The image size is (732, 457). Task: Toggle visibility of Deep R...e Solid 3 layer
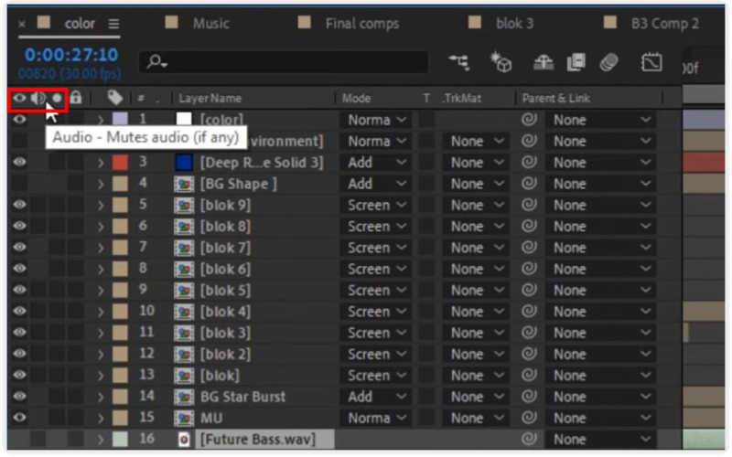tap(19, 162)
